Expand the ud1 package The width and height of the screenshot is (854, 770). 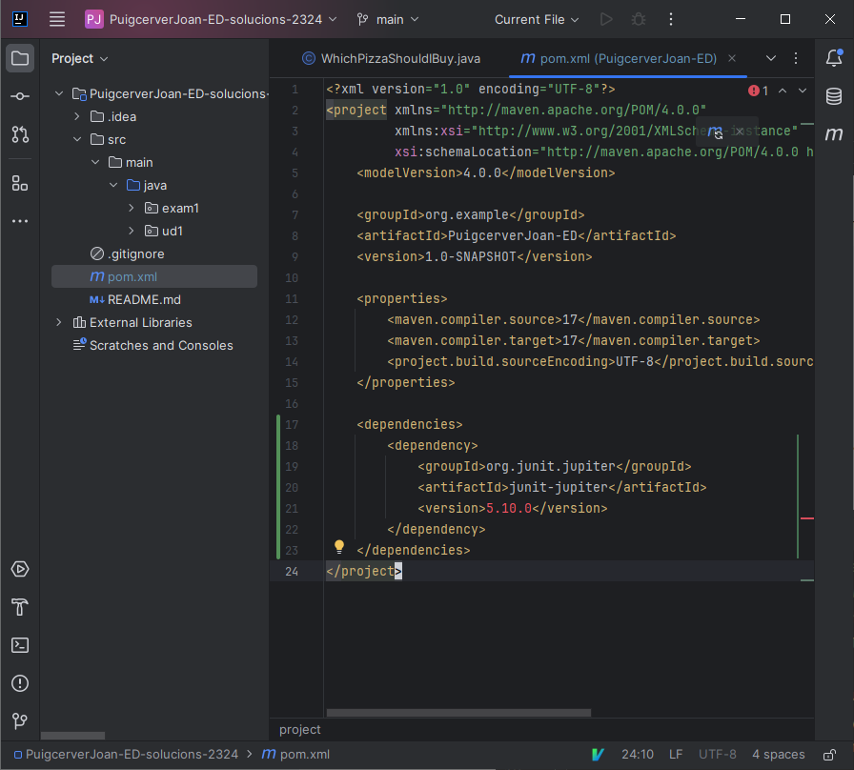(x=132, y=231)
